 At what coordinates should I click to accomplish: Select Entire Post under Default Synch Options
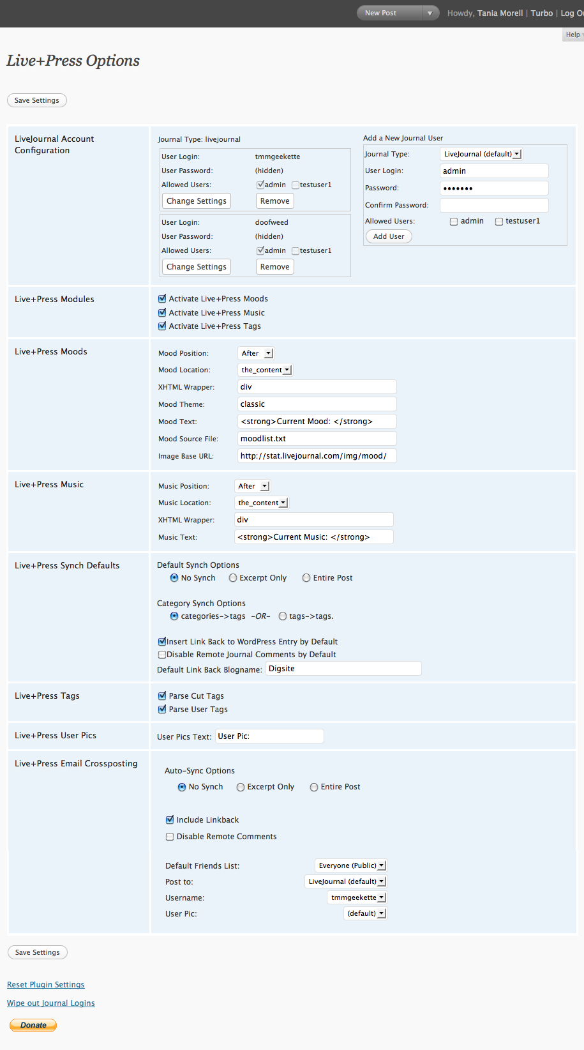coord(306,578)
